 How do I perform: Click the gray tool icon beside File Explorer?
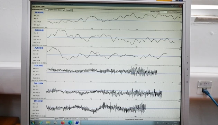(55, 123)
